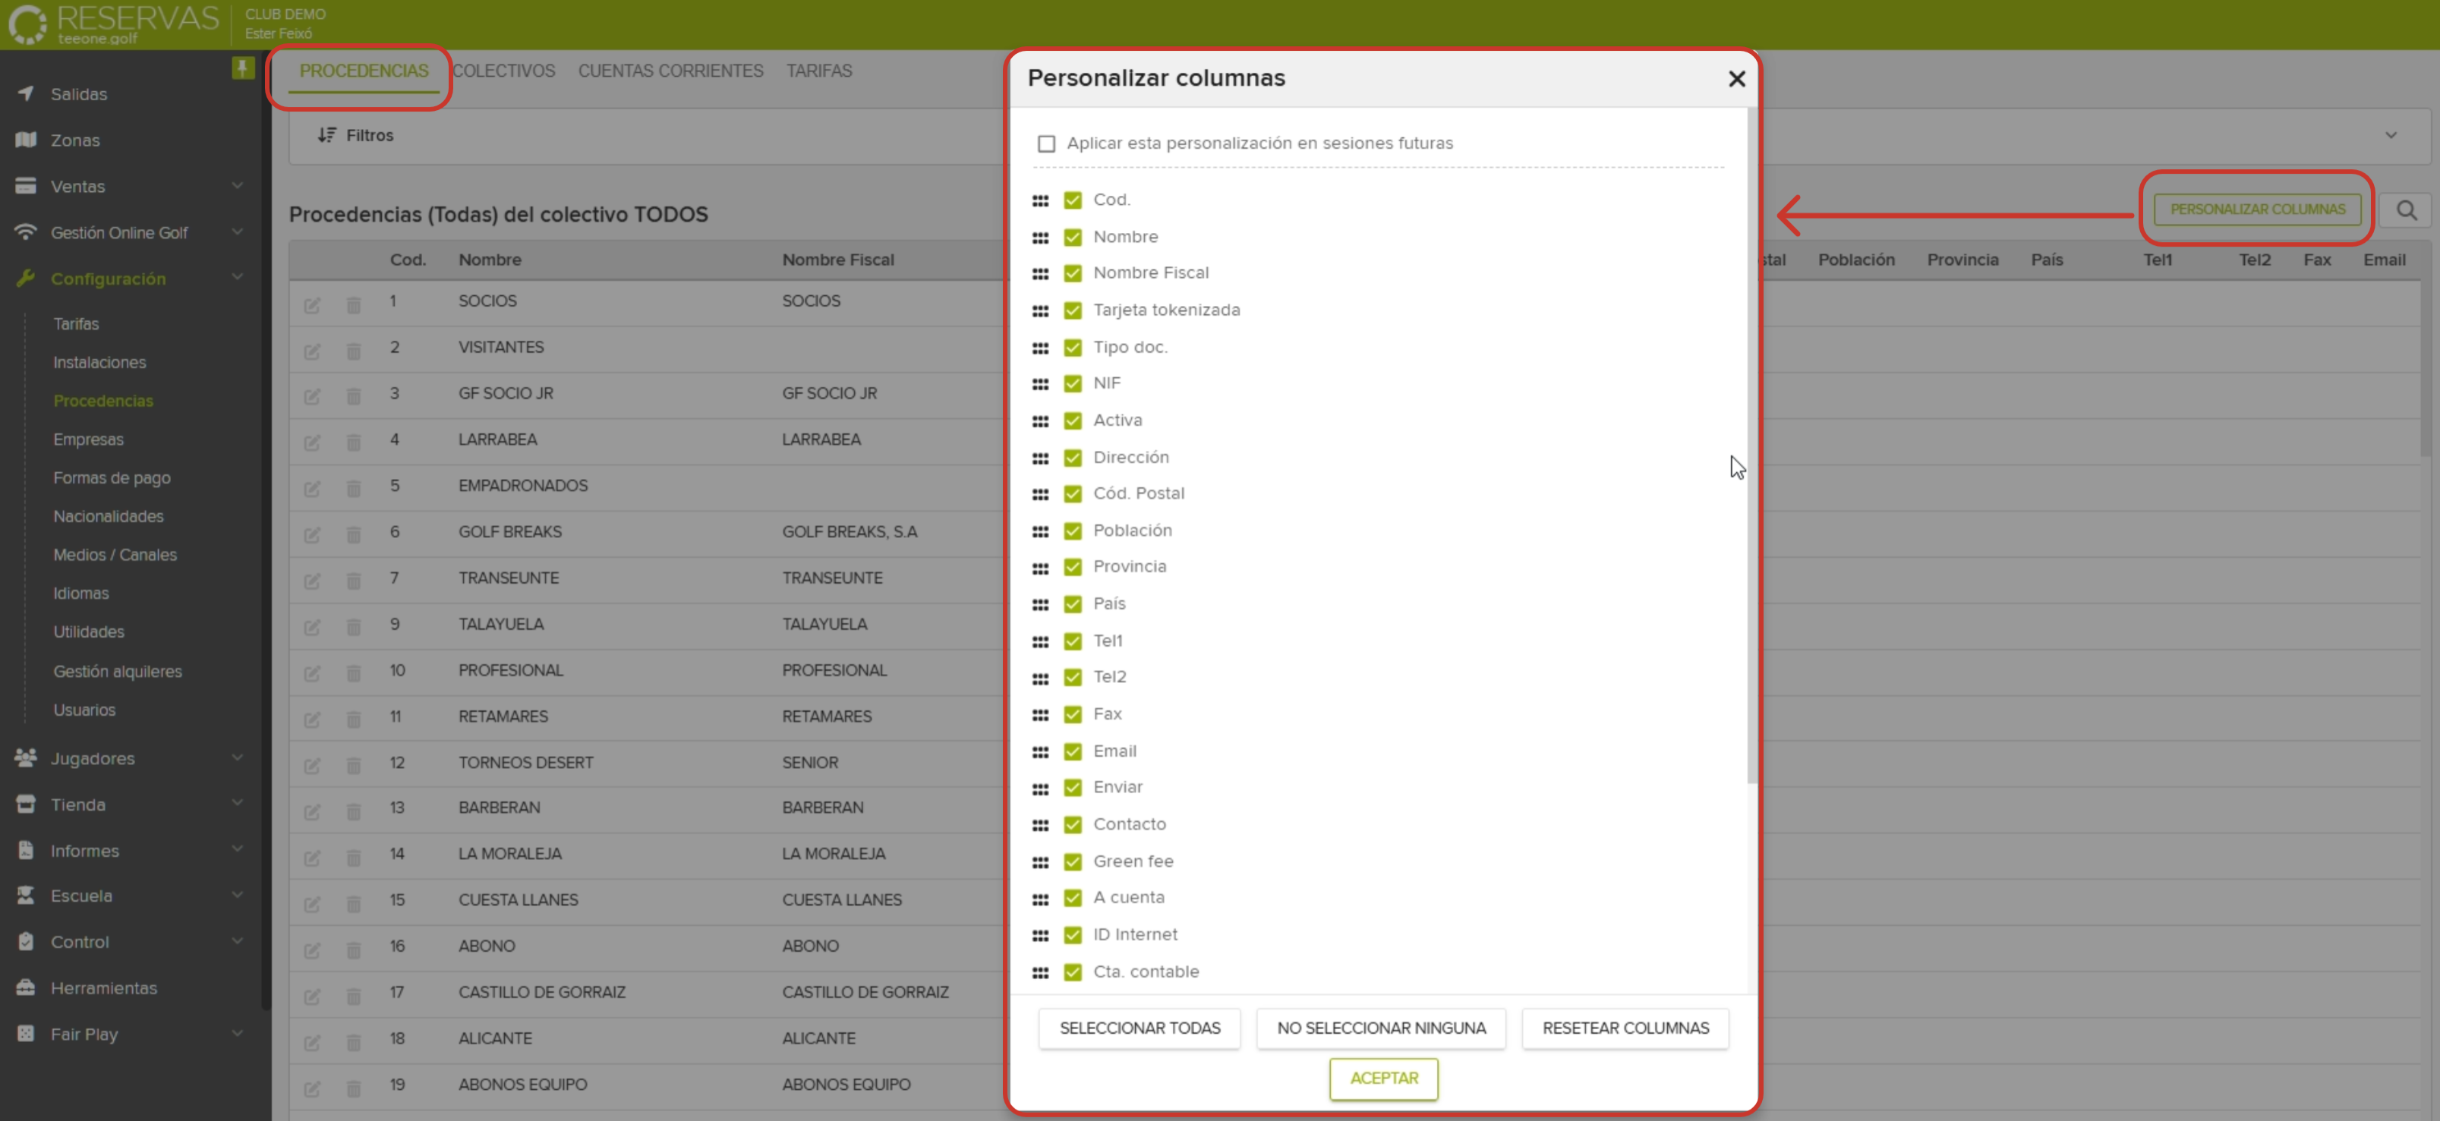
Task: Click RESETEAR COLUMNAS button
Action: coord(1625,1028)
